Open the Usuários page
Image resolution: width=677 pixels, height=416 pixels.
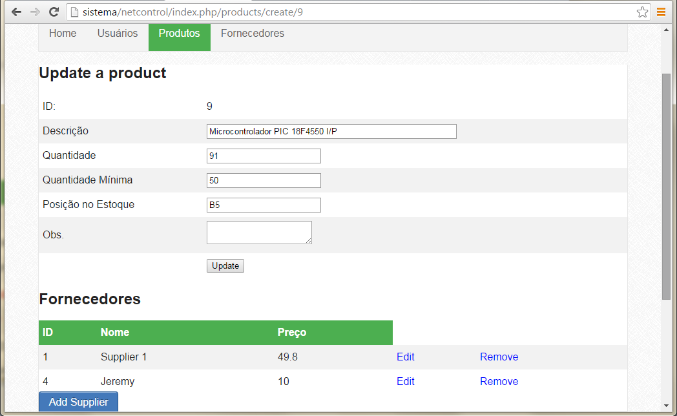[x=117, y=33]
